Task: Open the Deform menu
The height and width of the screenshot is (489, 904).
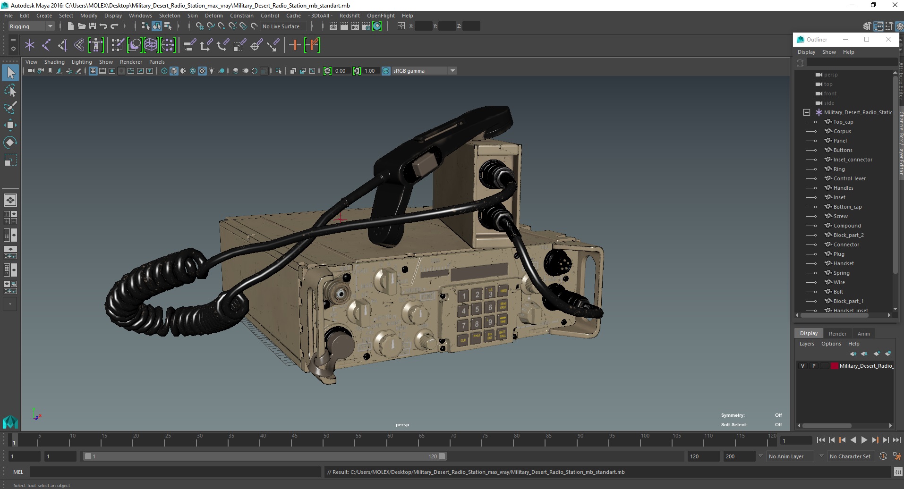Action: point(213,16)
